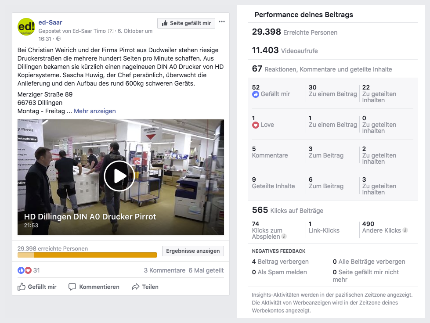Click the info icon next to Andere Klicks

tap(405, 230)
